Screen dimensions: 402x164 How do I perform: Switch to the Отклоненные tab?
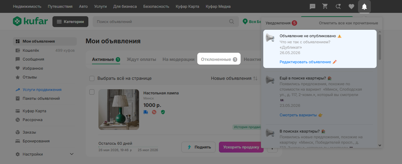[x=219, y=60]
